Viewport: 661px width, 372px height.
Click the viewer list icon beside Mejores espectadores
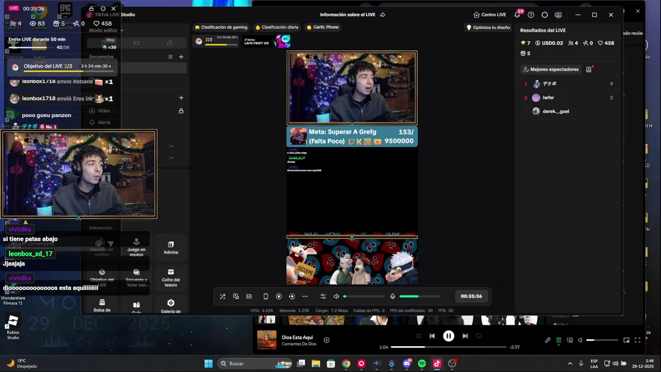589,69
